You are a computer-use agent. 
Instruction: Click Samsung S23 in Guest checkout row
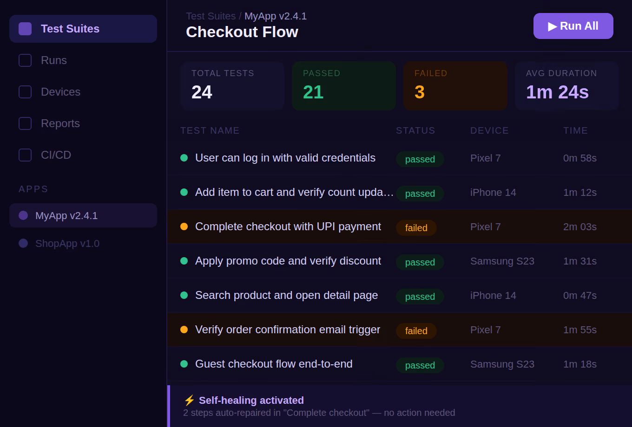point(502,364)
